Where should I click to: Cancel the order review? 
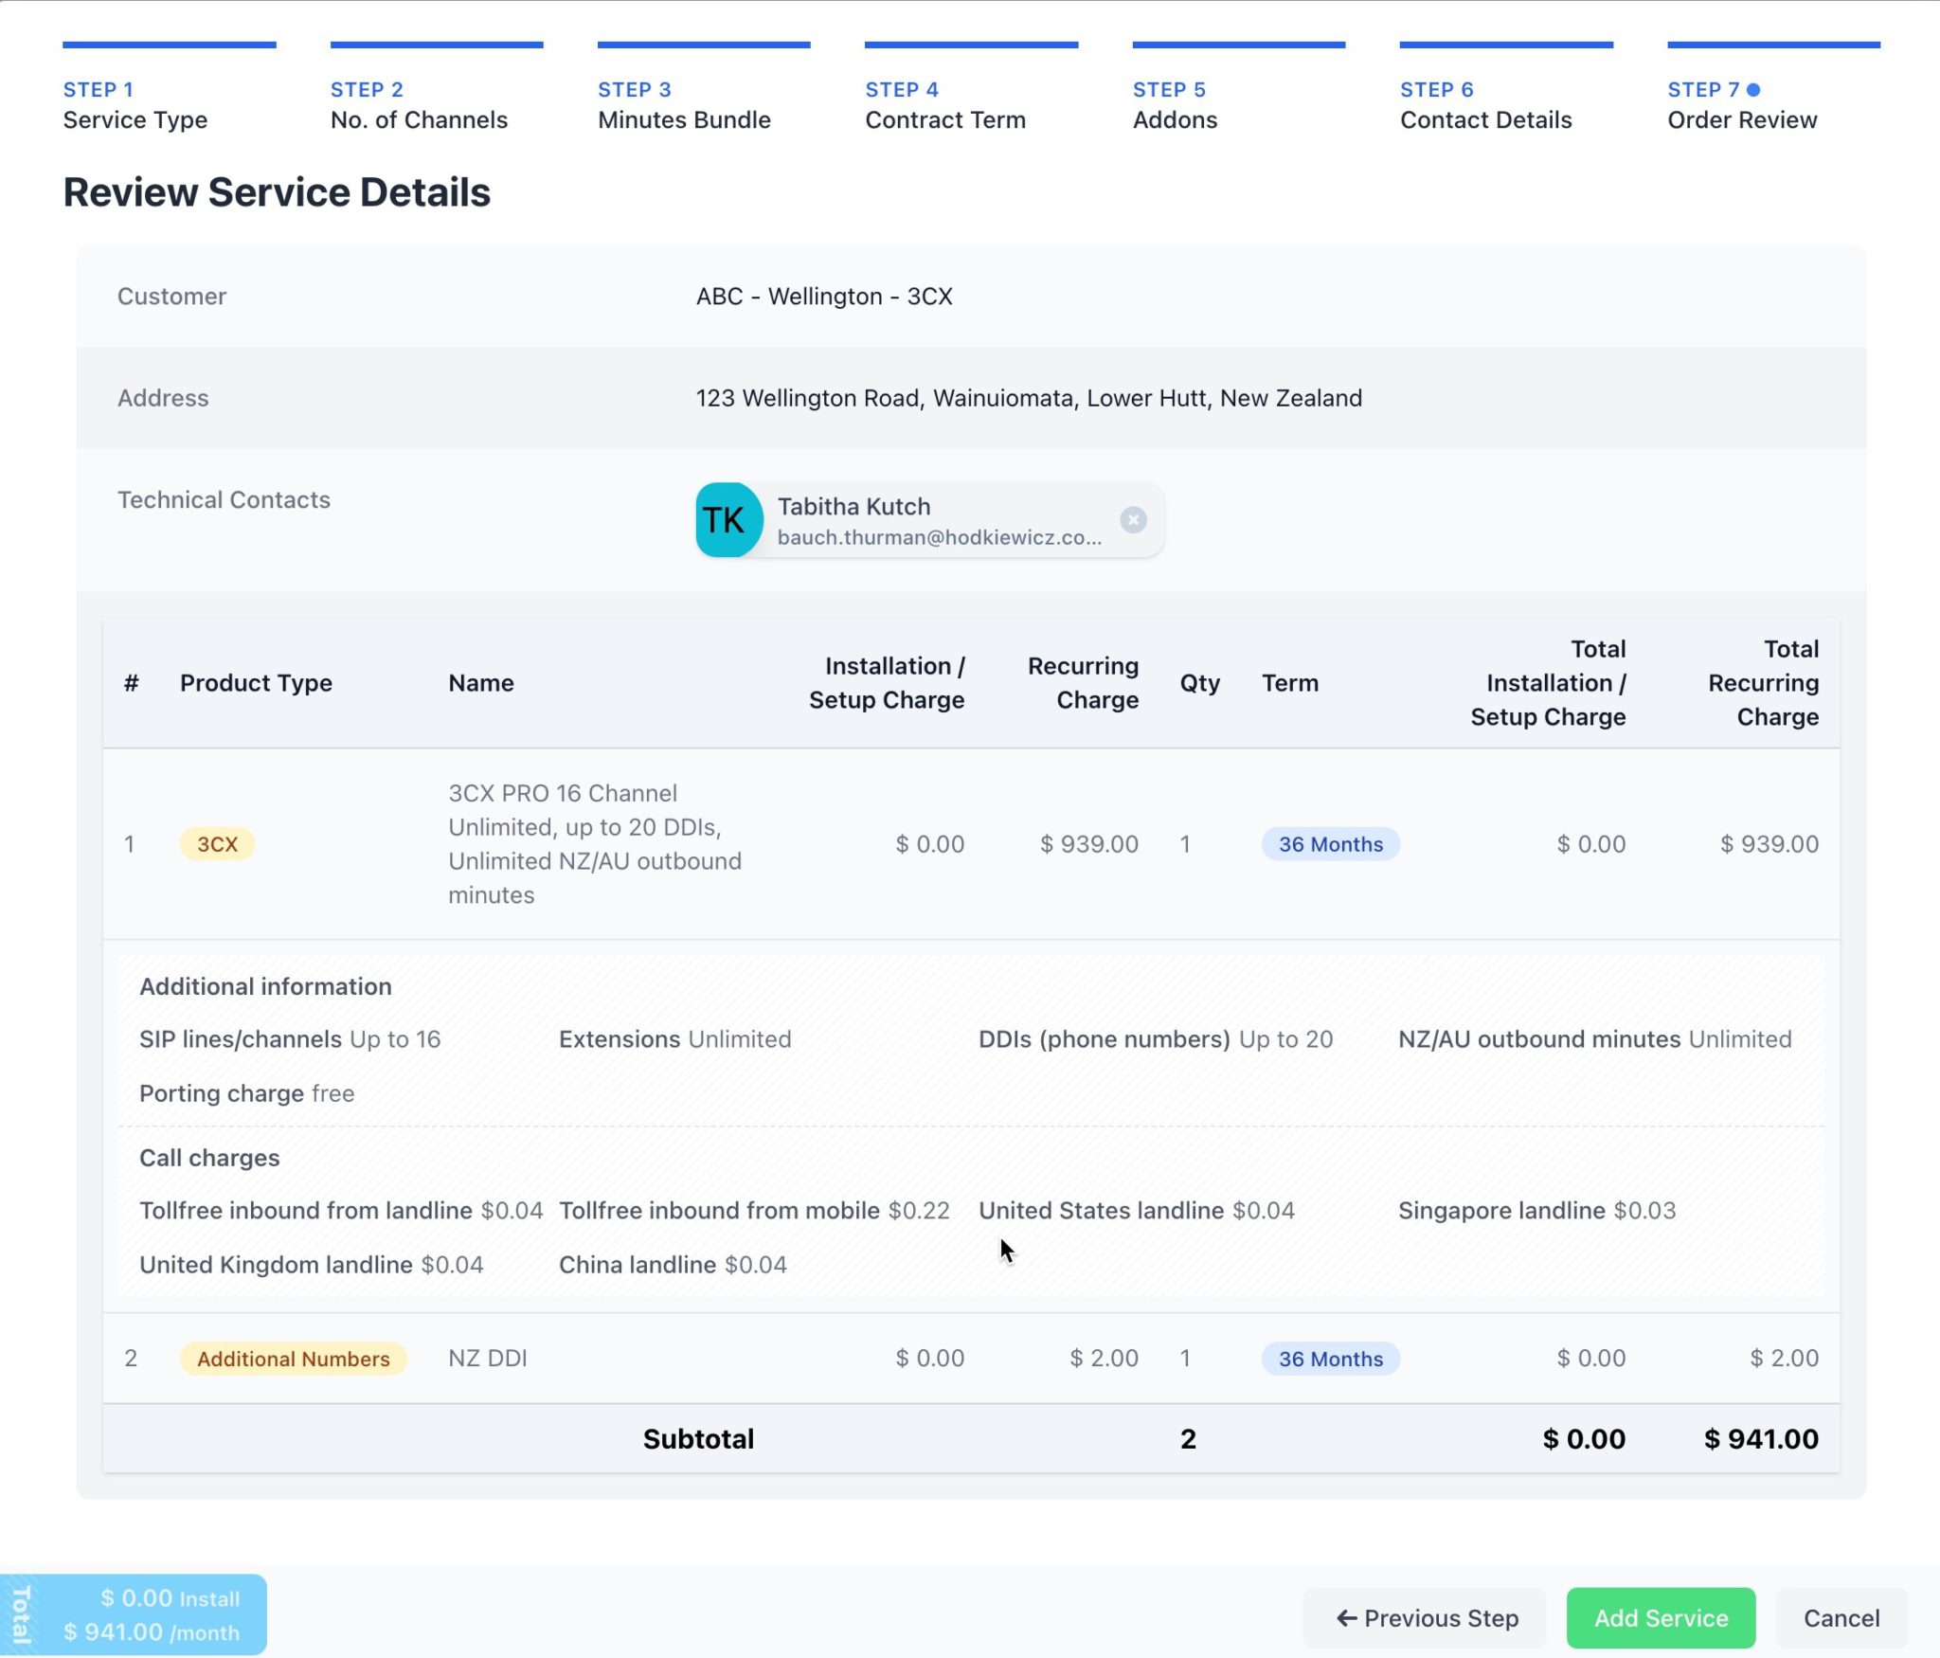pyautogui.click(x=1841, y=1618)
